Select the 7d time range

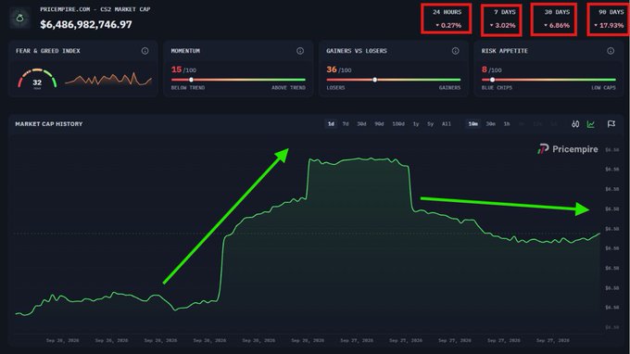346,124
